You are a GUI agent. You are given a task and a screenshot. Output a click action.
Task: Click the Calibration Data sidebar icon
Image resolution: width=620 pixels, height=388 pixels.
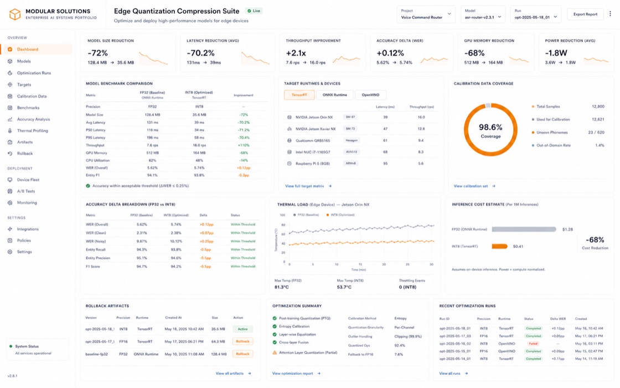[x=10, y=96]
